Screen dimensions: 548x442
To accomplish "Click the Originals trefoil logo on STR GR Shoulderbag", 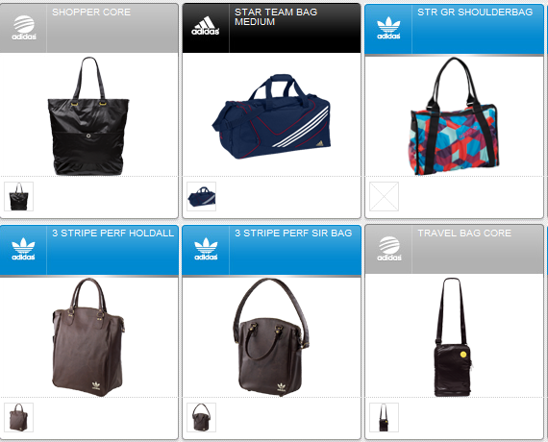I will point(388,28).
